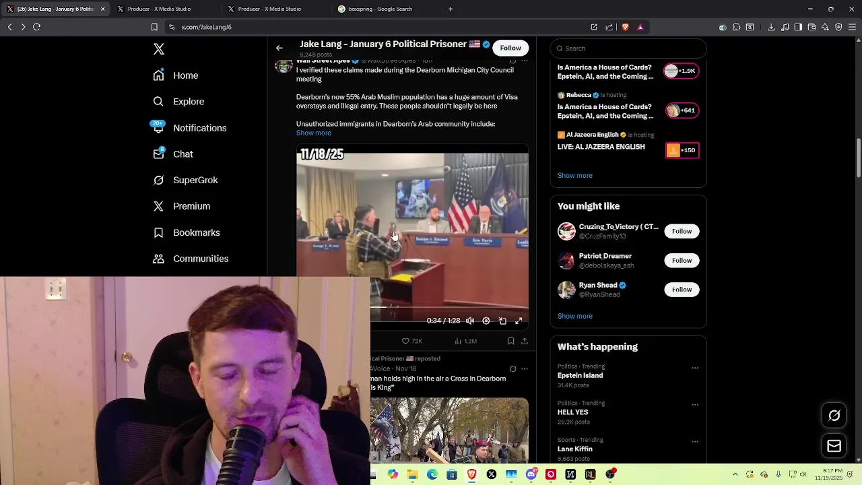Open Notifications in X sidebar
The image size is (862, 485).
(x=189, y=128)
